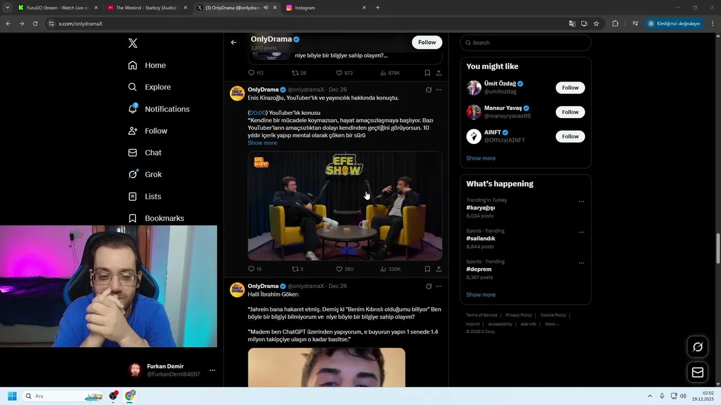Open the more menu of the Halil İbrahim Göker post
Screen dimensions: 721x405
[x=439, y=286]
